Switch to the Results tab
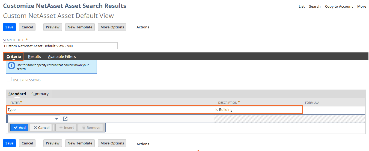 pyautogui.click(x=34, y=57)
